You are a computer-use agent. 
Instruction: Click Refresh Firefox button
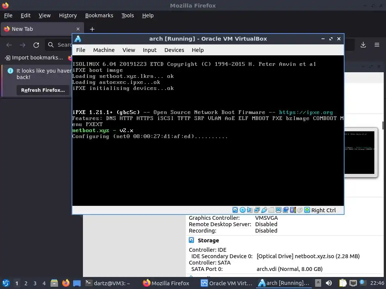[43, 90]
